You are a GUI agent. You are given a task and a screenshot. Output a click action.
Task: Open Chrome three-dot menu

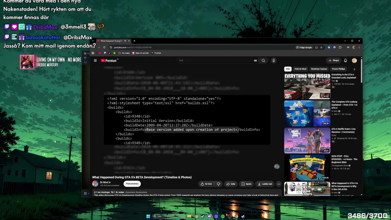359,47
